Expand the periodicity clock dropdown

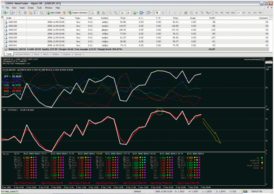click(144, 13)
